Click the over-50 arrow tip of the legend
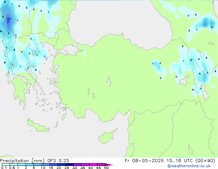 click(x=109, y=165)
